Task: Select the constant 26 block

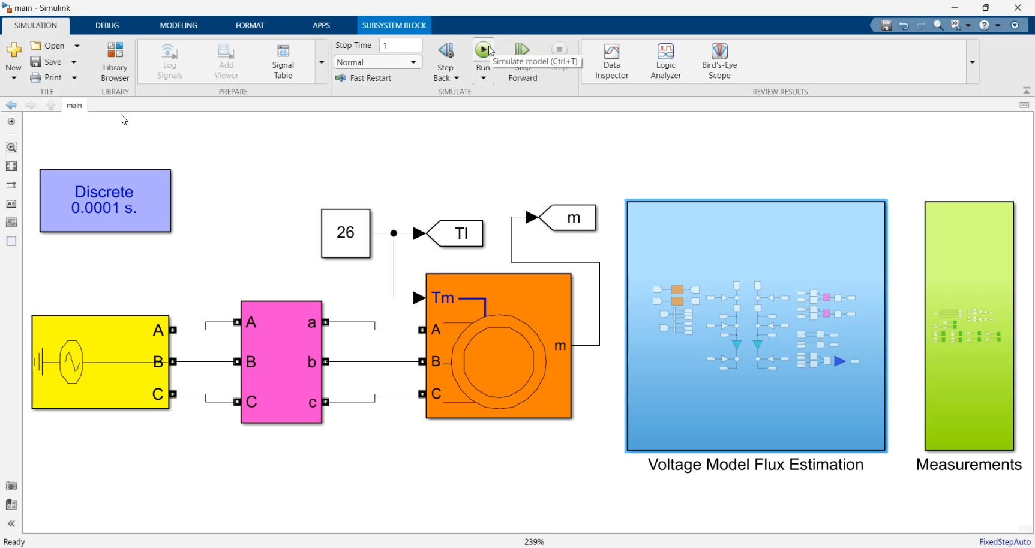Action: (x=346, y=233)
